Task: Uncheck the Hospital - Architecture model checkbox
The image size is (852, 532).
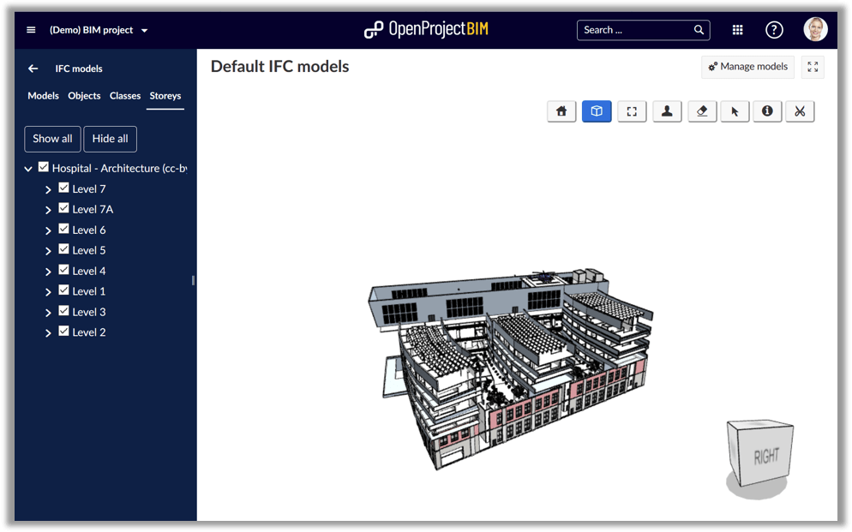Action: click(43, 167)
